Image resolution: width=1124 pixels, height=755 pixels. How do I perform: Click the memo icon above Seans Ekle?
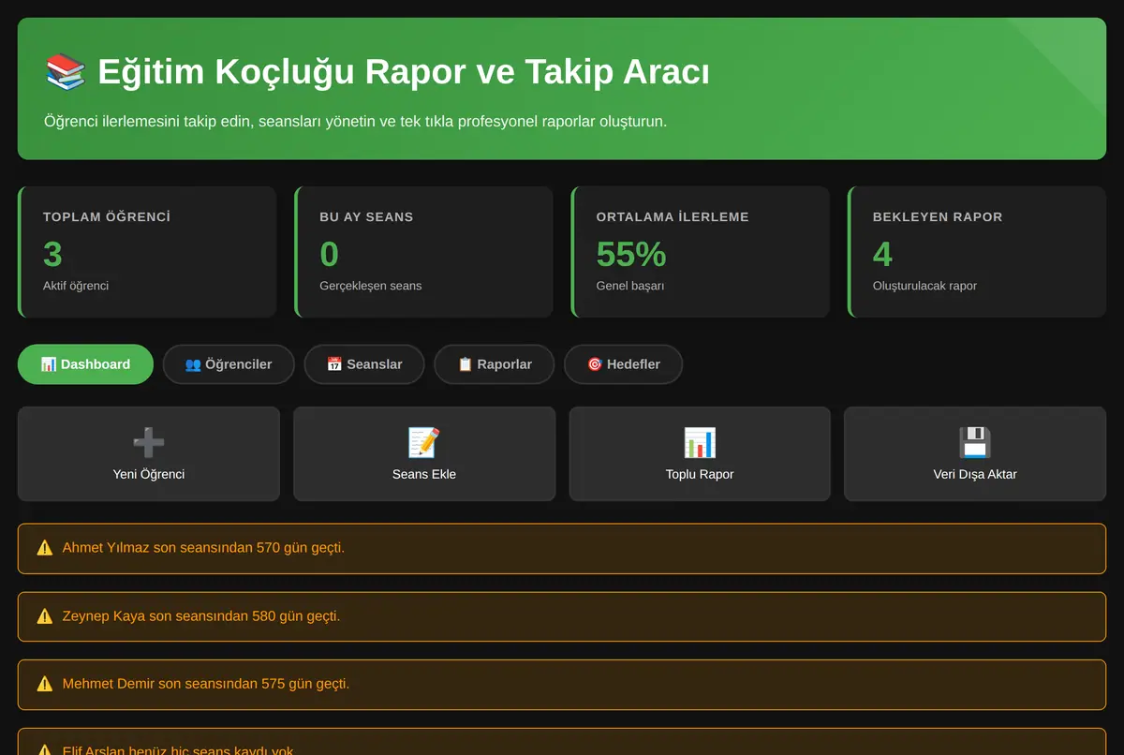[424, 442]
